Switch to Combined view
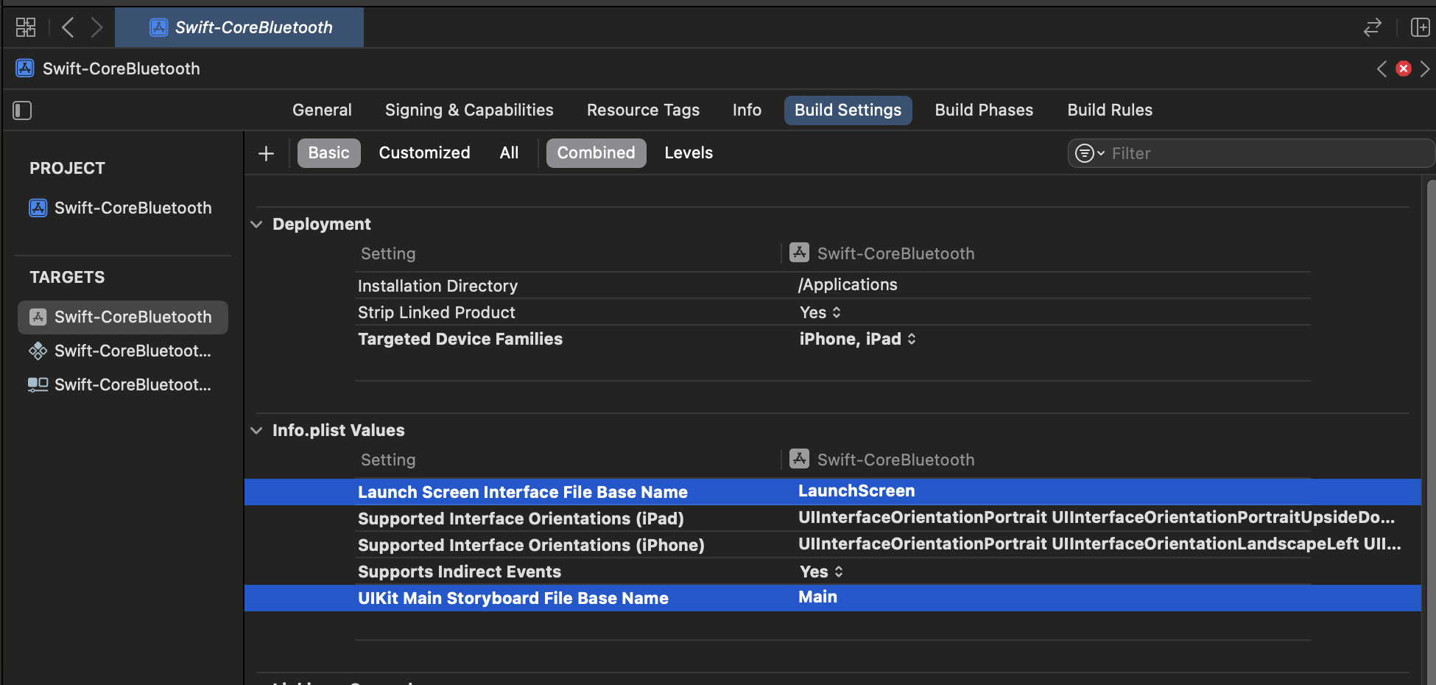This screenshot has width=1436, height=685. pyautogui.click(x=596, y=152)
